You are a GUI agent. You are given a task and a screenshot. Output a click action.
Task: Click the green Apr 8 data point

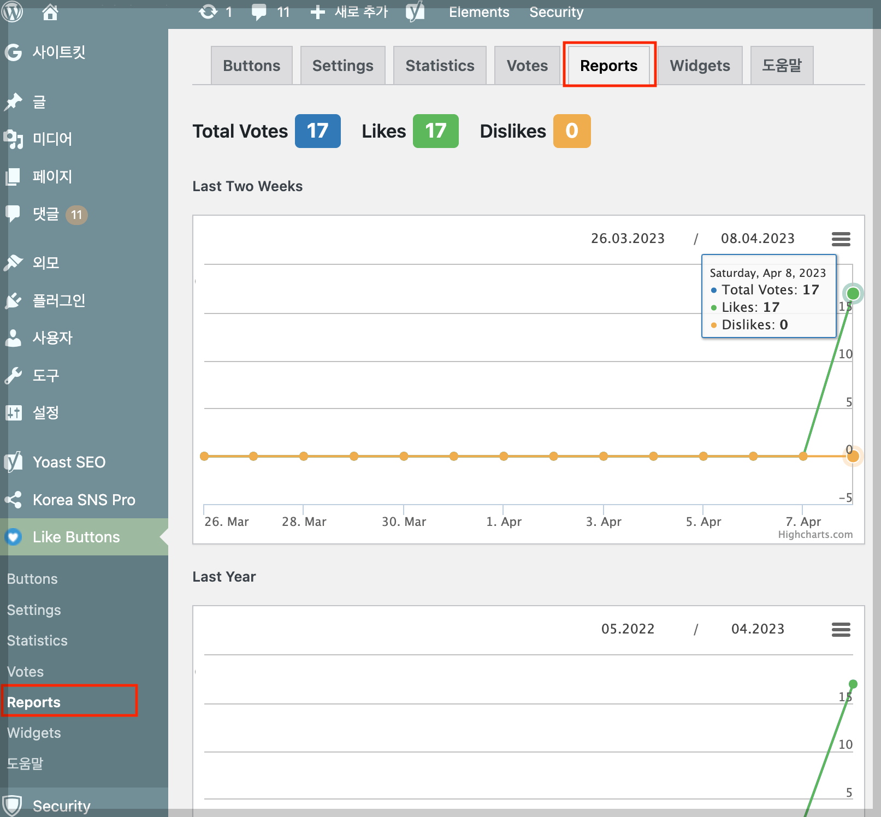(853, 294)
